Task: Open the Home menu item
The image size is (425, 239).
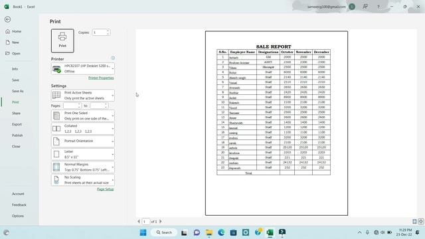Action: pos(13,31)
